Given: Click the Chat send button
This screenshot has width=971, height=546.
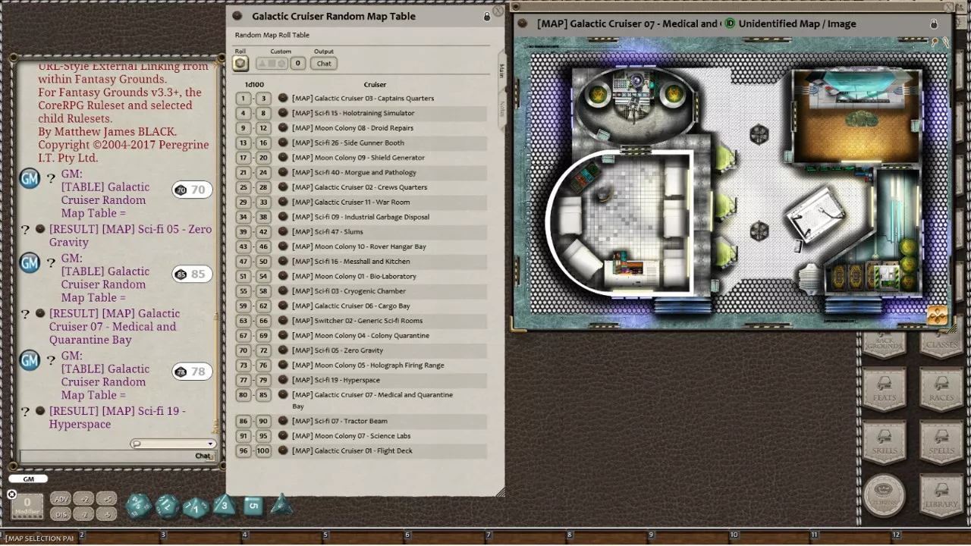Looking at the screenshot, I should pyautogui.click(x=203, y=456).
